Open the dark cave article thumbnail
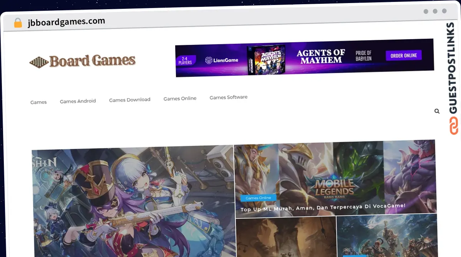The height and width of the screenshot is (257, 461). (x=285, y=237)
